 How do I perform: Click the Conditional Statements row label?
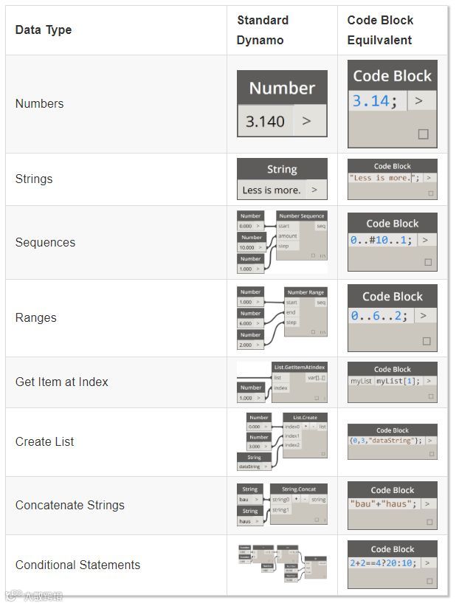[x=77, y=565]
